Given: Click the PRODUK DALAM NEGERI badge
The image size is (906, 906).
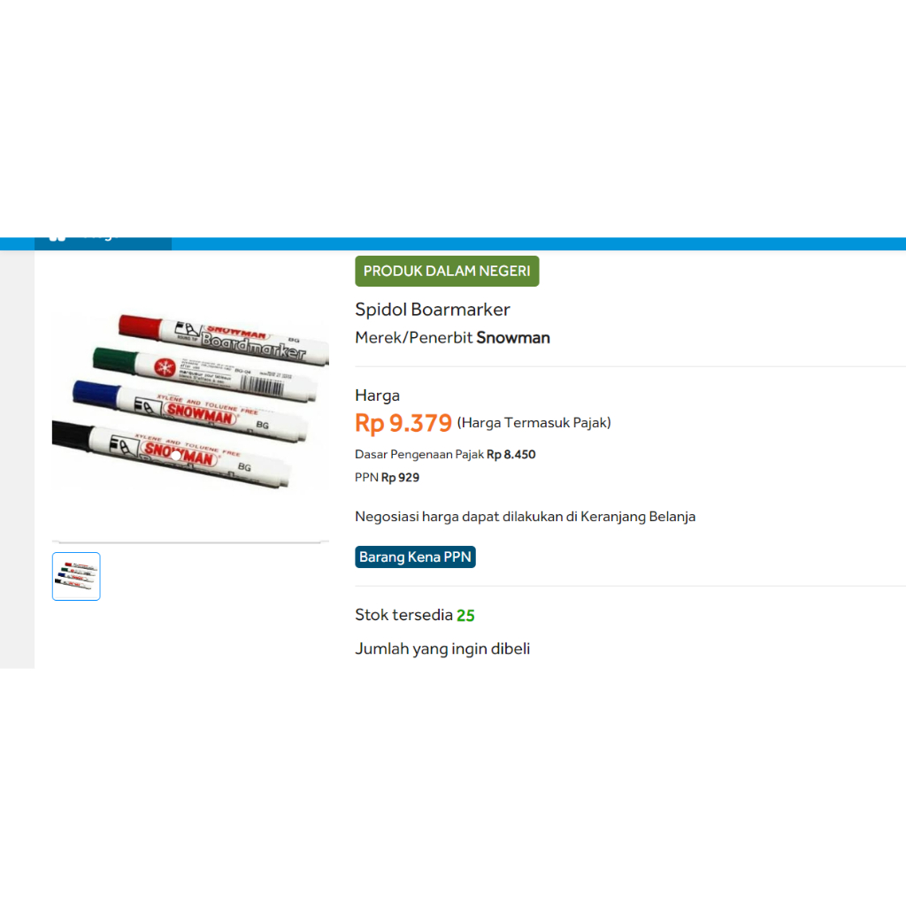Looking at the screenshot, I should point(447,271).
